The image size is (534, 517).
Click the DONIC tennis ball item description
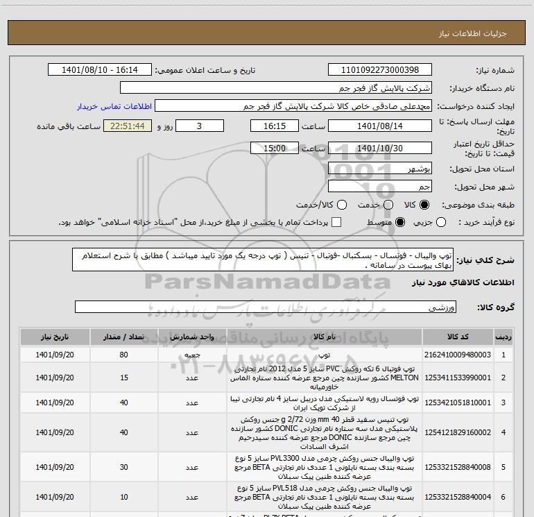point(325,432)
